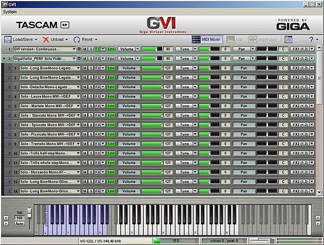Click the keyboard left shift arrow beside Vel
This screenshot has width=324, height=245.
pos(6,218)
